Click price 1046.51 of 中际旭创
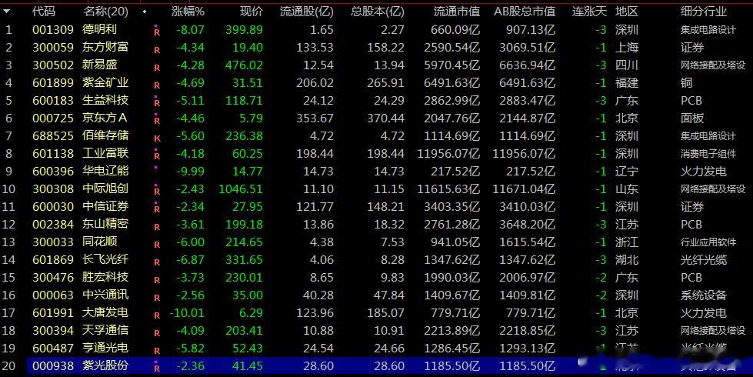753x377 pixels. (x=241, y=188)
